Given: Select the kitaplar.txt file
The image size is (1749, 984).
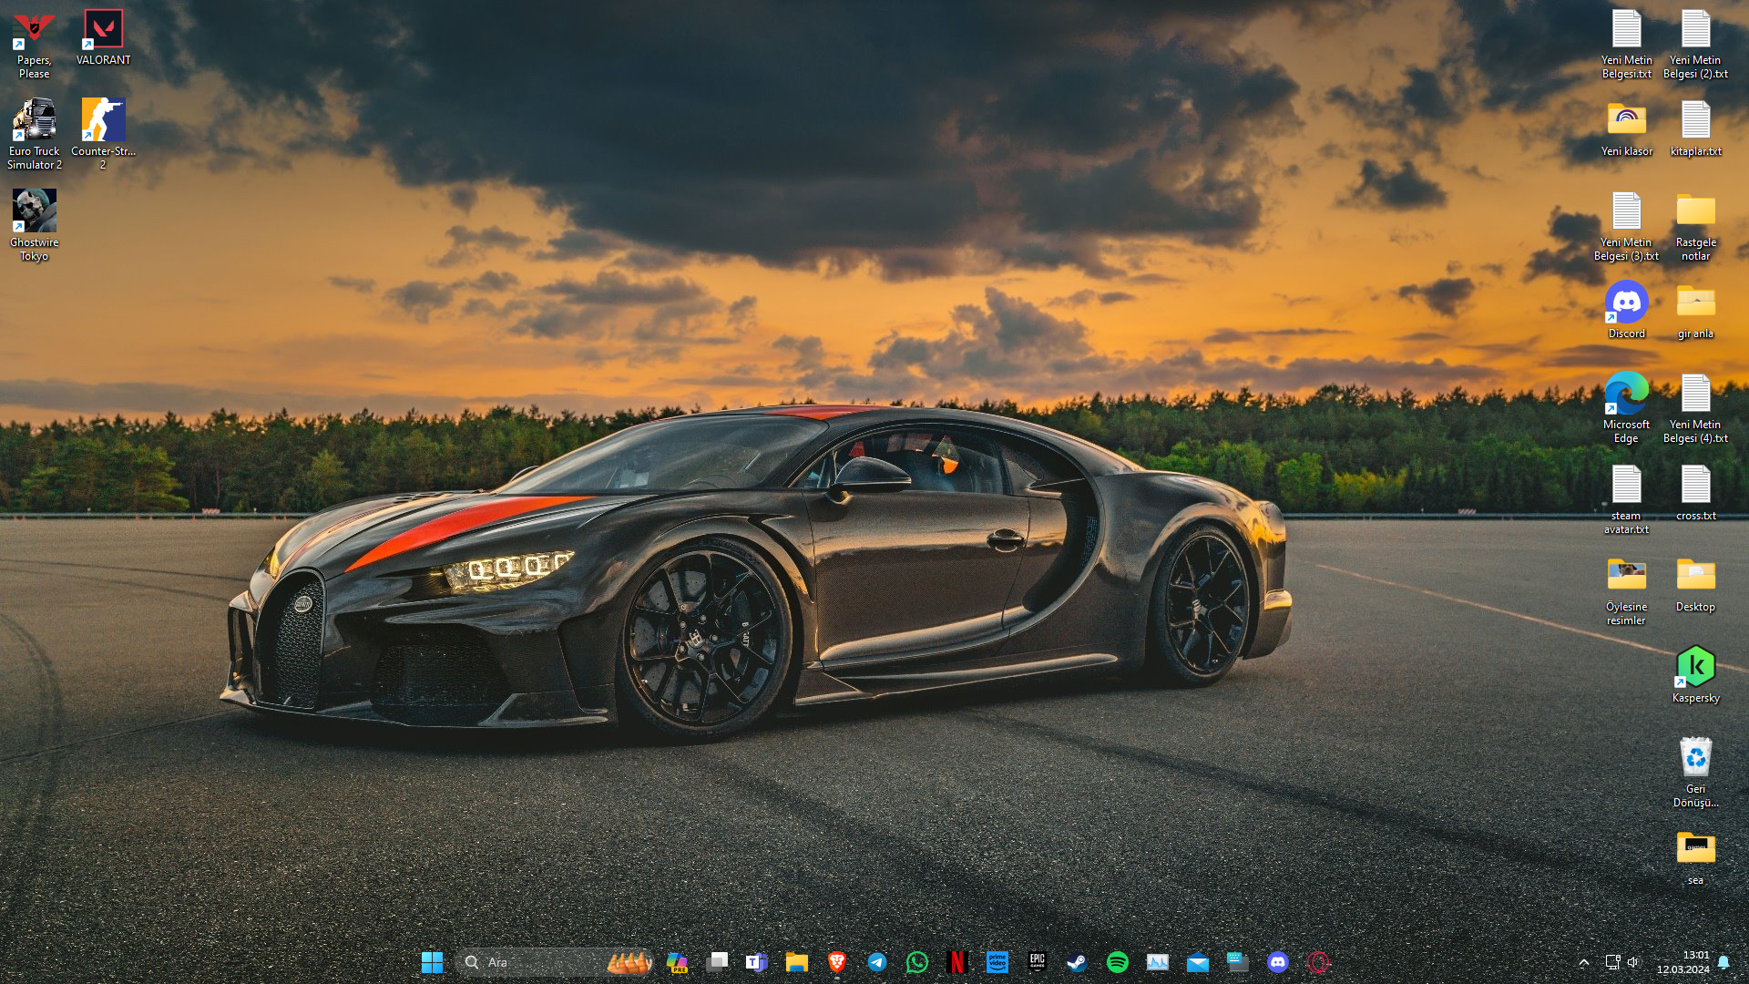Looking at the screenshot, I should click(1695, 128).
